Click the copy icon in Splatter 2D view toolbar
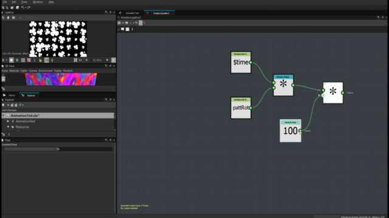389x218 pixels. tap(3, 18)
